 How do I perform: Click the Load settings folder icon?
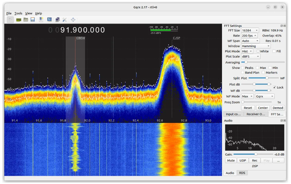point(26,20)
